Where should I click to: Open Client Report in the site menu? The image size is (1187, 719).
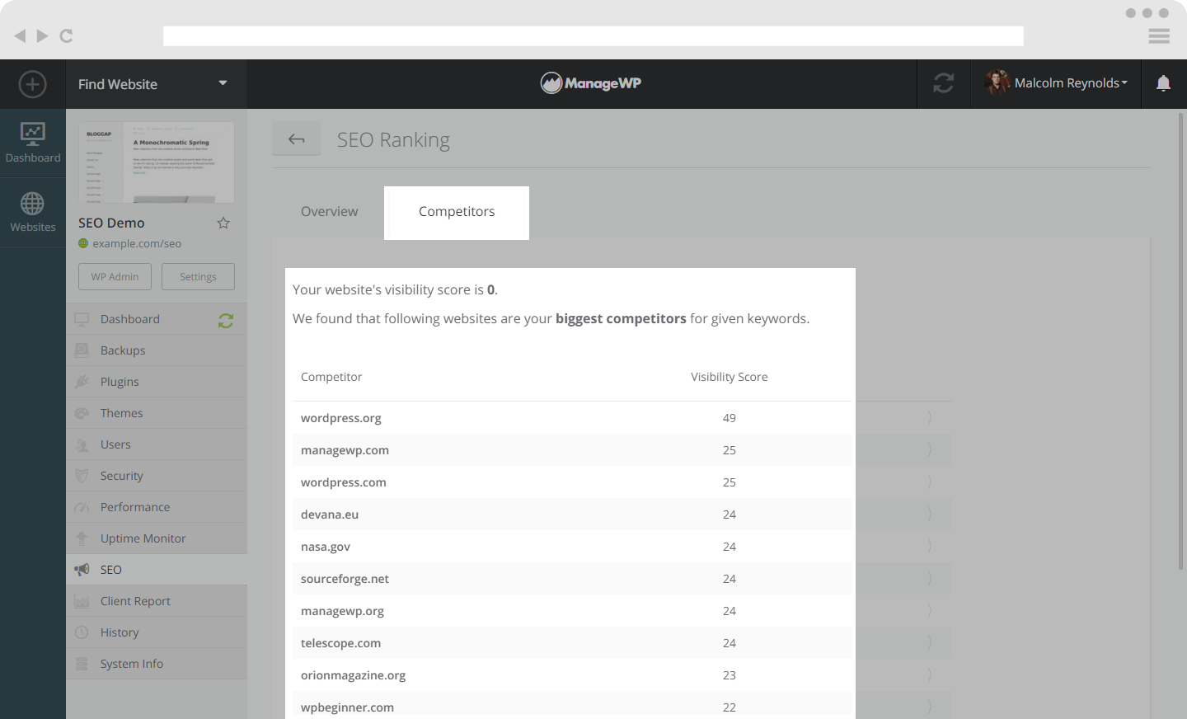pos(157,601)
